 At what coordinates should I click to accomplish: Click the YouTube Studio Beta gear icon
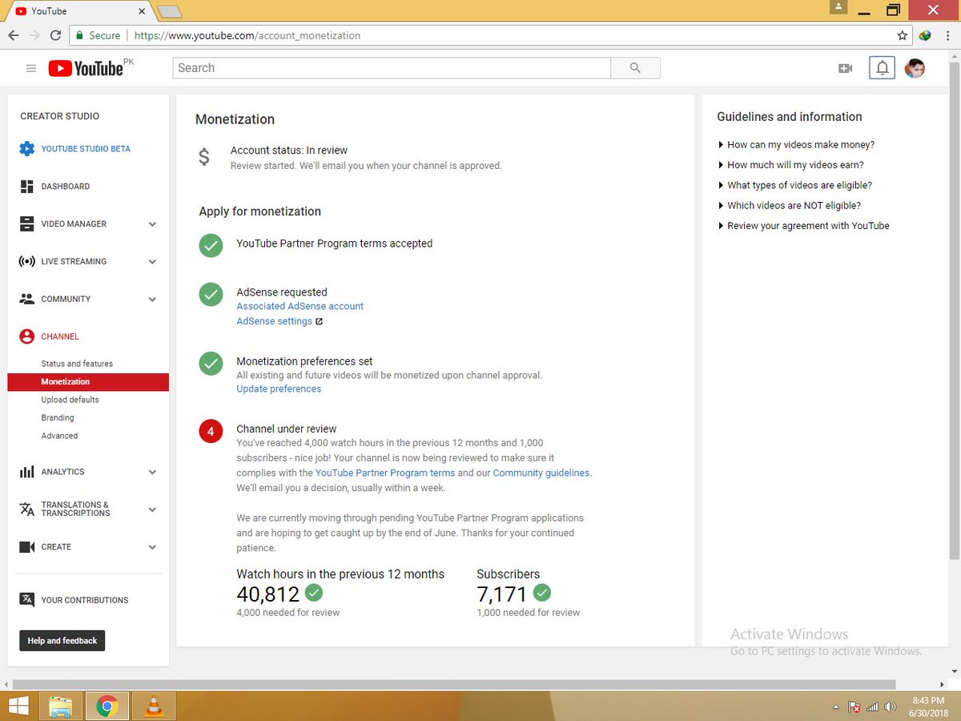pyautogui.click(x=27, y=149)
